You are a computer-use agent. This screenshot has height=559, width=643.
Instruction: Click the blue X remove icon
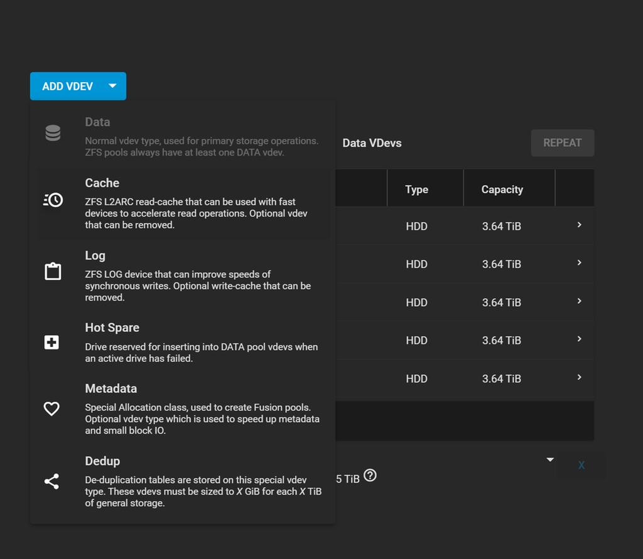click(x=581, y=465)
